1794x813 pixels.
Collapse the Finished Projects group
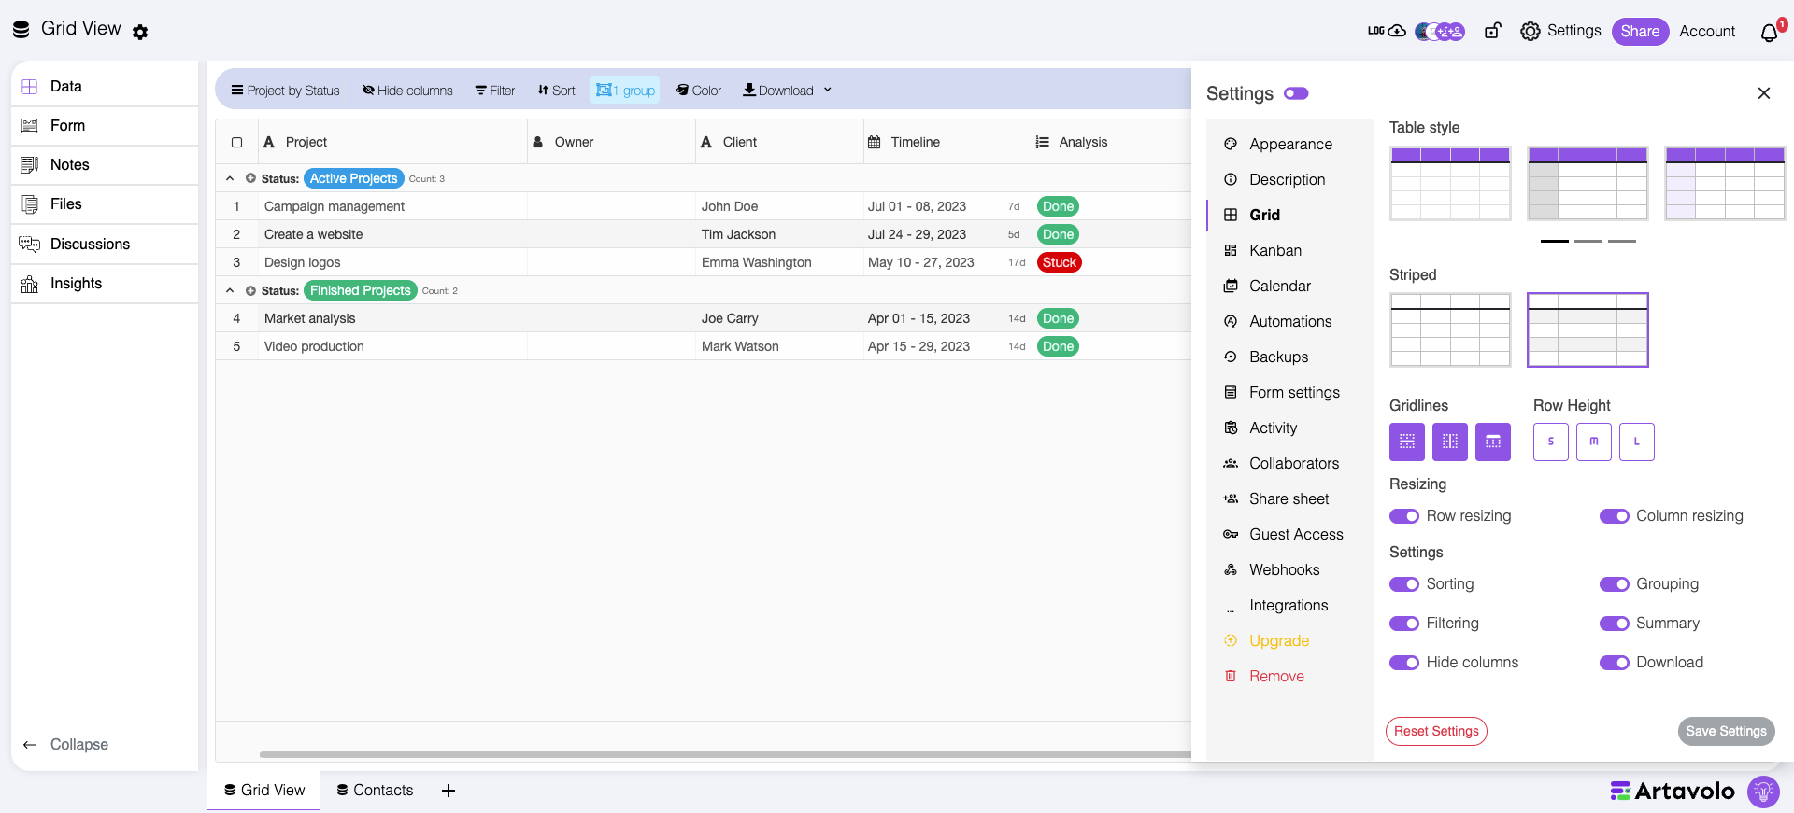[x=230, y=290]
